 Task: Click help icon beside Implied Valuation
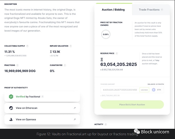(x=71, y=46)
